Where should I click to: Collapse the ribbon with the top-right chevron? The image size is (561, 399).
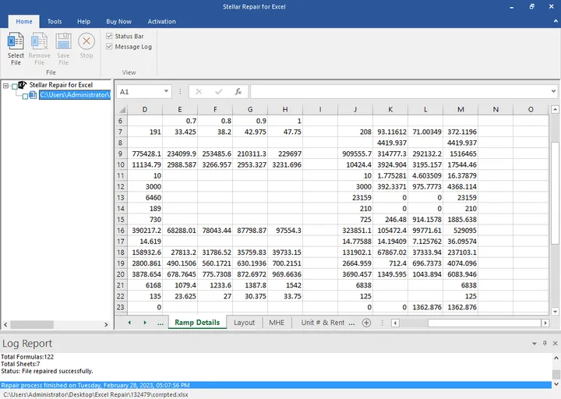point(556,22)
